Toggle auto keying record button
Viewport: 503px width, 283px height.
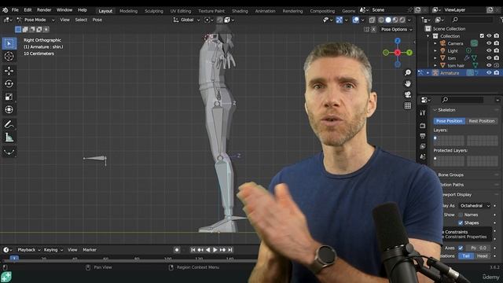click(177, 250)
